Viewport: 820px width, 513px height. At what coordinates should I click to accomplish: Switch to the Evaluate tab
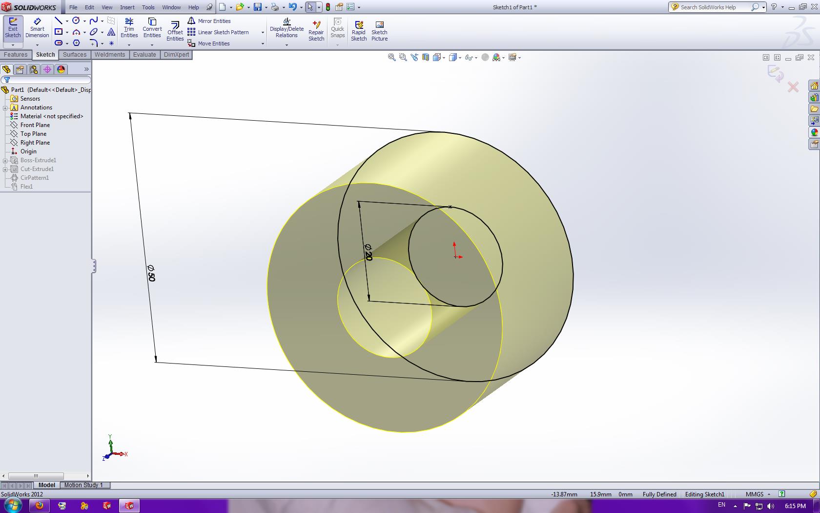point(144,55)
